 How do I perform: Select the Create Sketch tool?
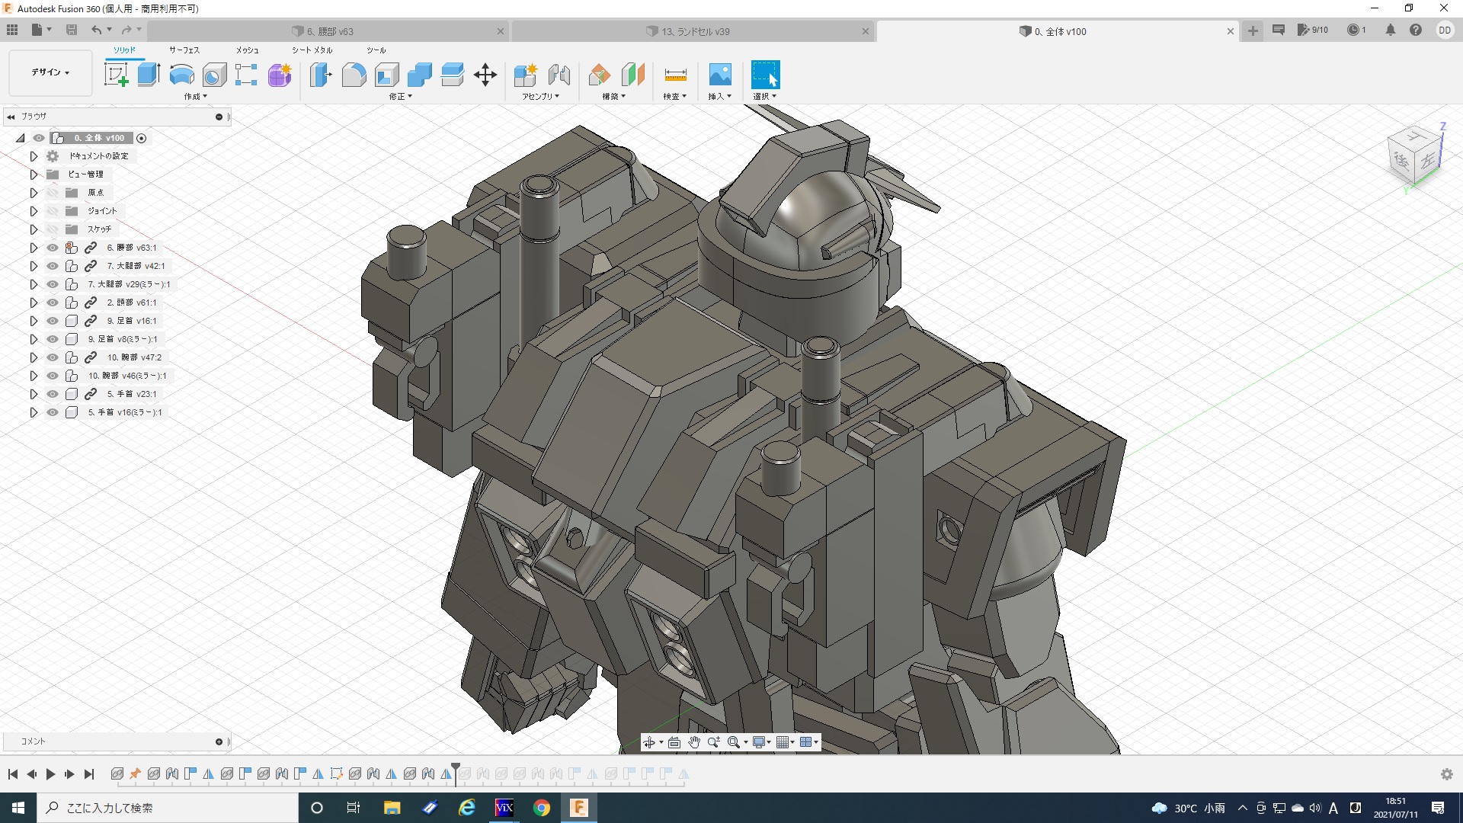click(x=116, y=75)
